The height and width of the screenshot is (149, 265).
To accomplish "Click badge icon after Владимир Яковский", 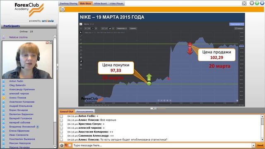I will point(38,127).
